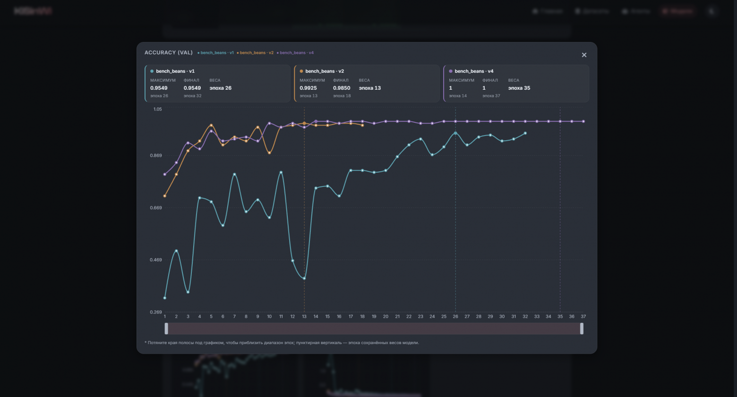The height and width of the screenshot is (397, 737).
Task: Click the 1.05 y-axis label
Action: pos(157,109)
